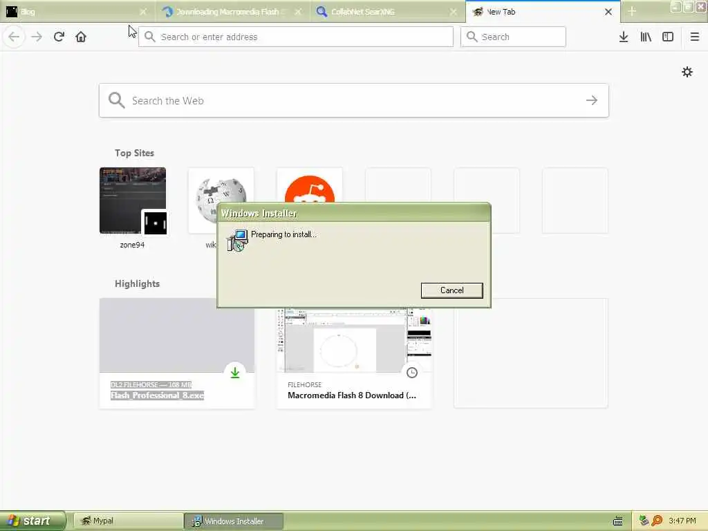The image size is (708, 531).
Task: Close the New Tab tab
Action: 608,12
